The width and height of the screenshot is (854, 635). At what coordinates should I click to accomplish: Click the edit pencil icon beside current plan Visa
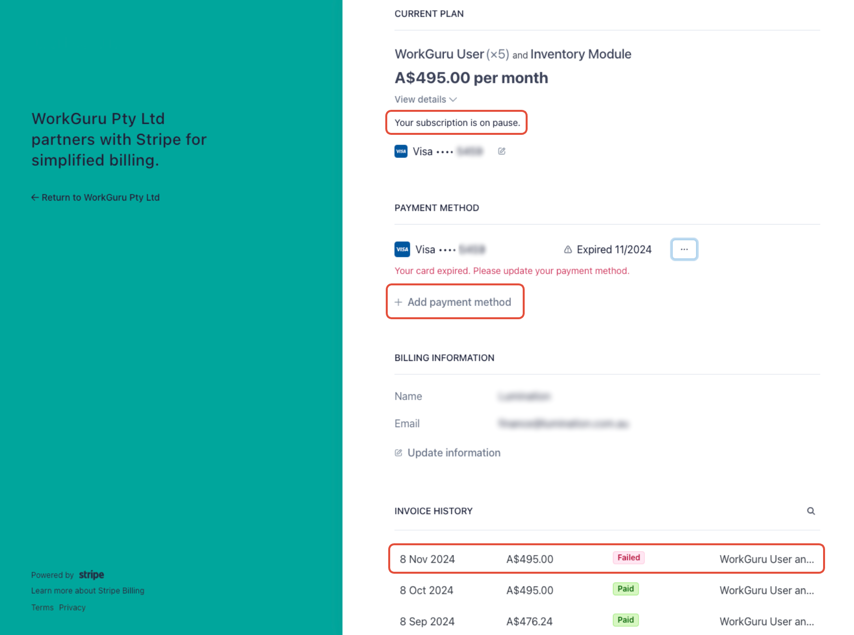tap(501, 151)
